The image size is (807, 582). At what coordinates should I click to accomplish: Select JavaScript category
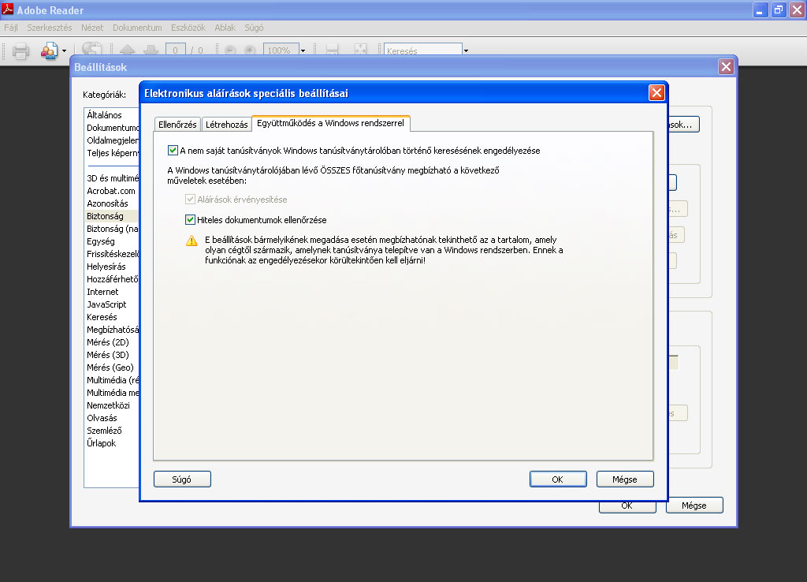coord(106,304)
